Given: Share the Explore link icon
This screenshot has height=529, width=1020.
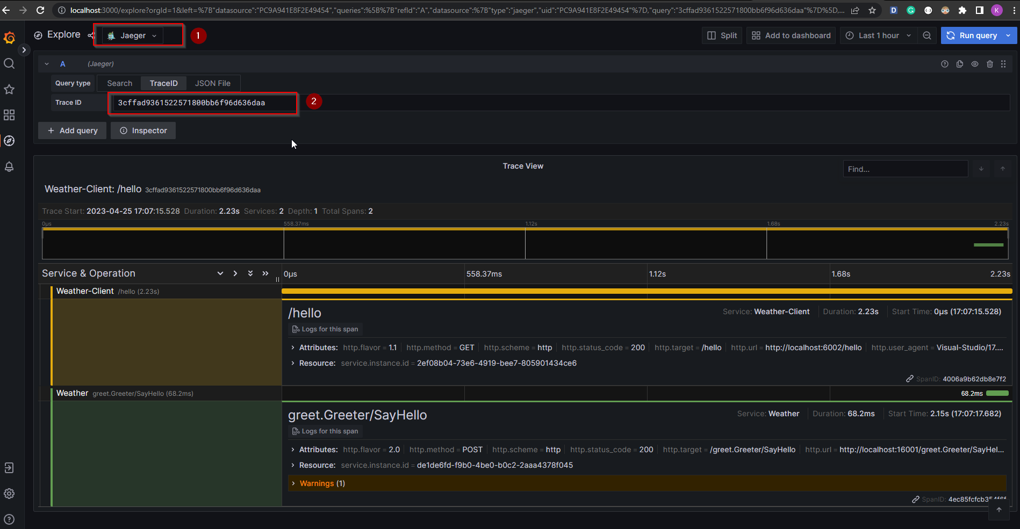Looking at the screenshot, I should (90, 35).
